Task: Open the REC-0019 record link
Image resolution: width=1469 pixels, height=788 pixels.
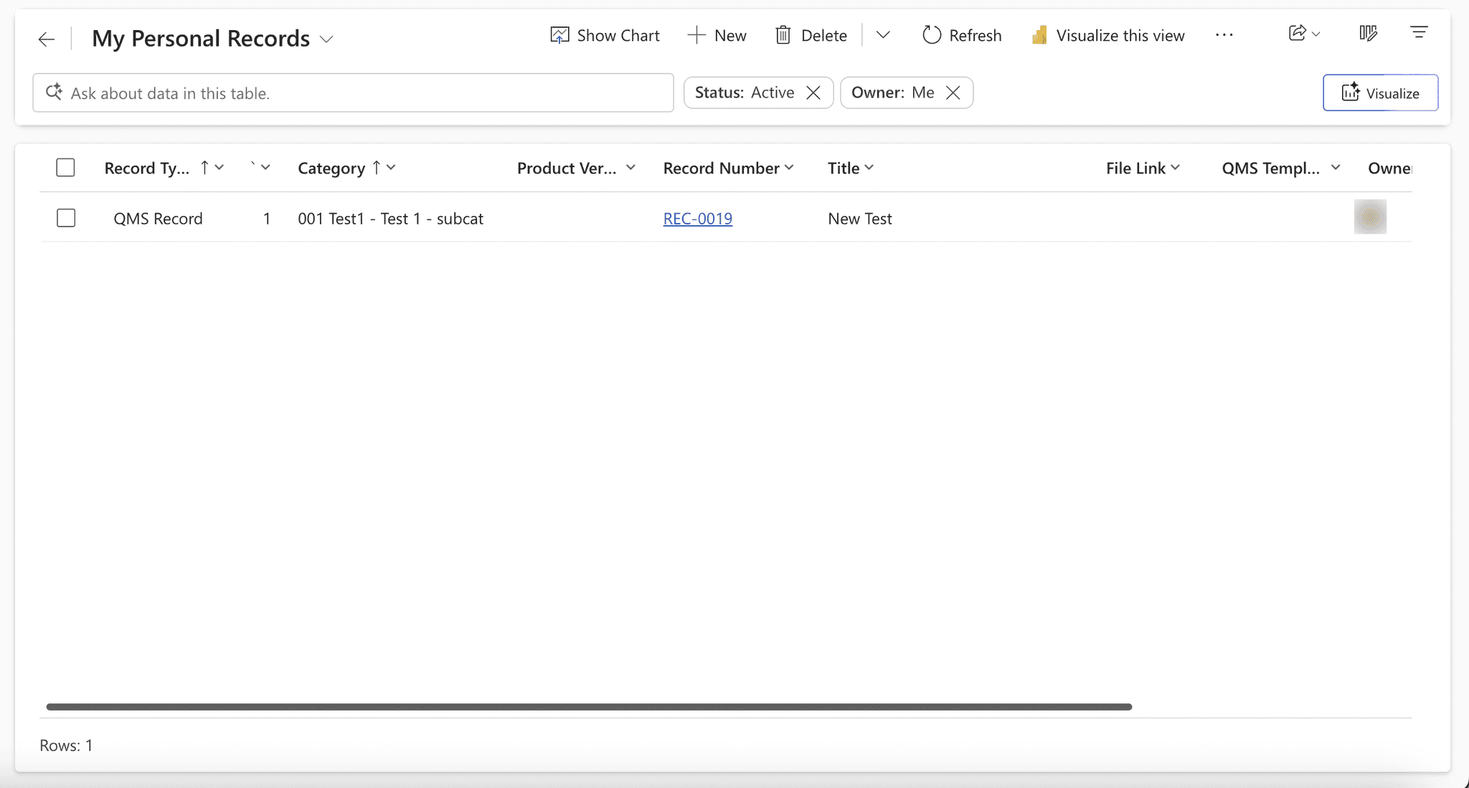Action: [x=697, y=219]
